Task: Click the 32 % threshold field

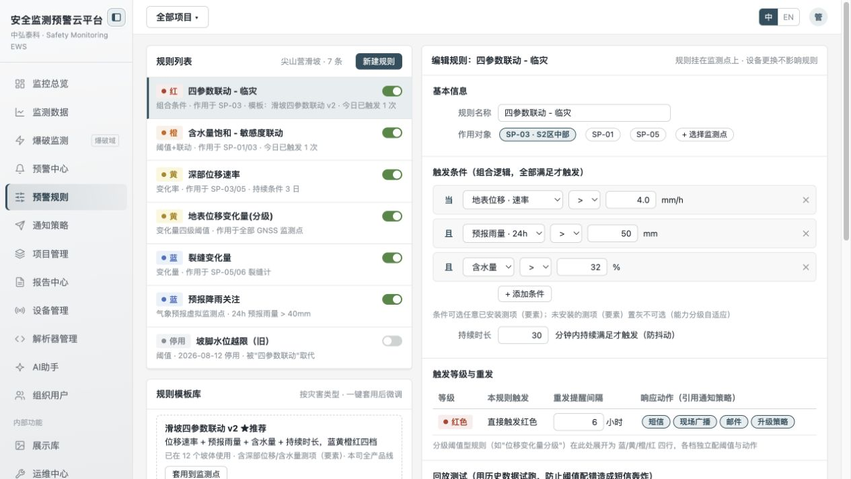Action: coord(582,267)
